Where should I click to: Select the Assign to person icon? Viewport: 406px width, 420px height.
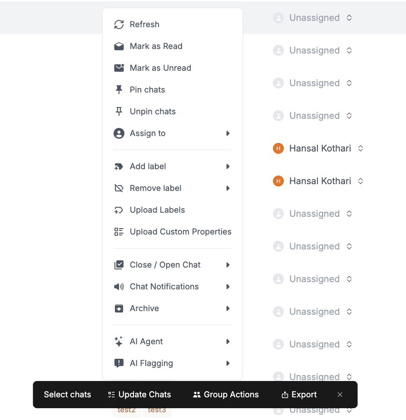119,133
